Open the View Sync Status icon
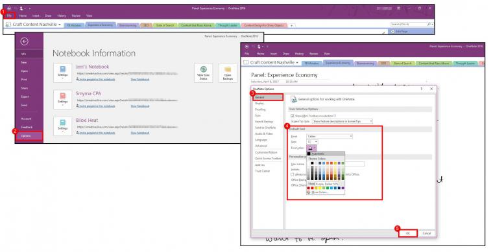This screenshot has width=493, height=252. tap(204, 69)
